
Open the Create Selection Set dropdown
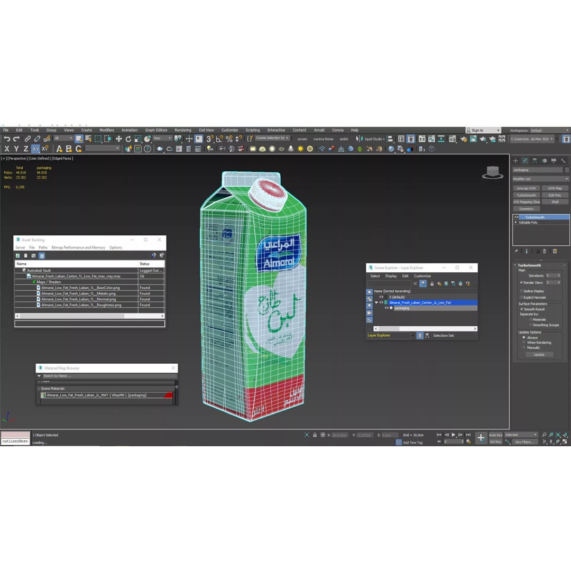click(272, 138)
